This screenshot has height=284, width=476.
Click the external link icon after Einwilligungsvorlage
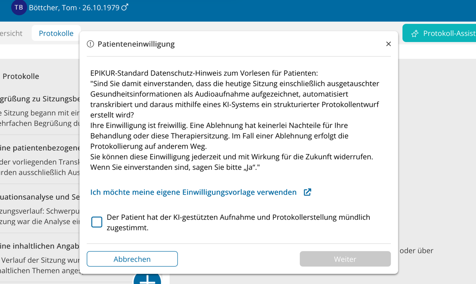pos(308,192)
